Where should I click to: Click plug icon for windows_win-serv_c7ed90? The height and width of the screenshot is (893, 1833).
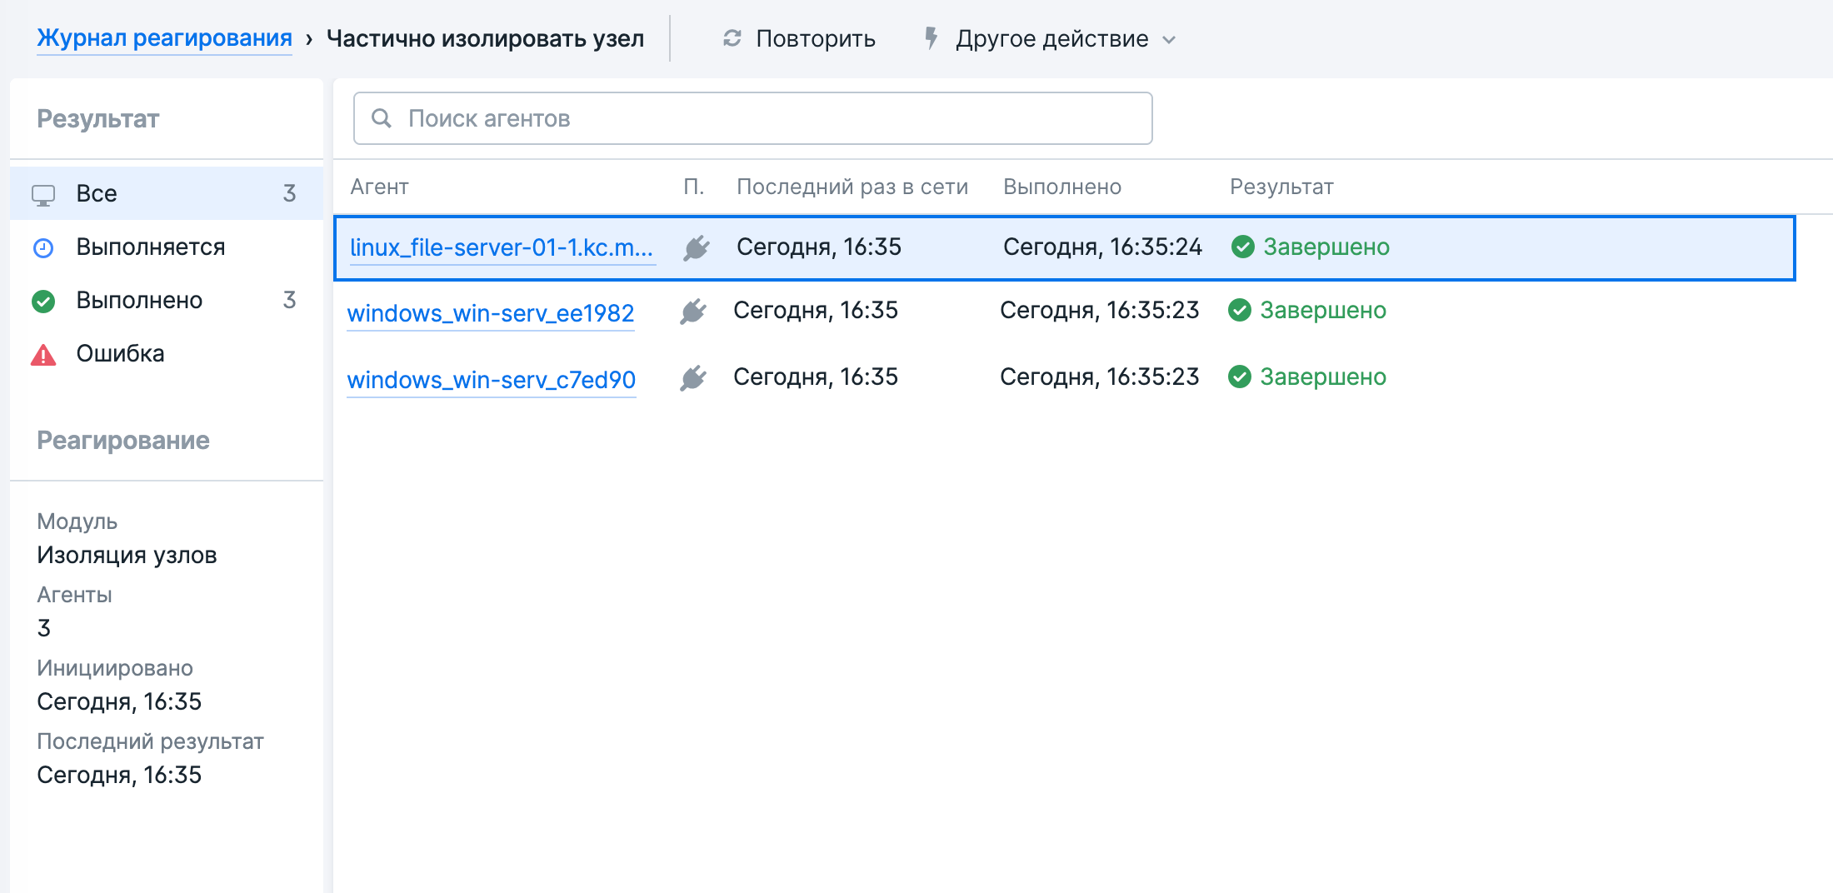[x=692, y=377]
